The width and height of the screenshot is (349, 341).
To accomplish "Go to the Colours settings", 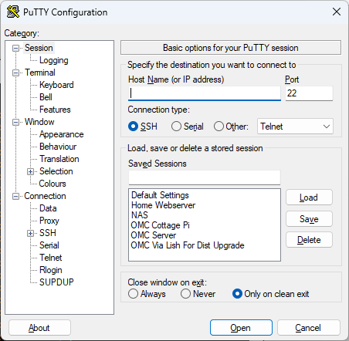I will pos(53,184).
